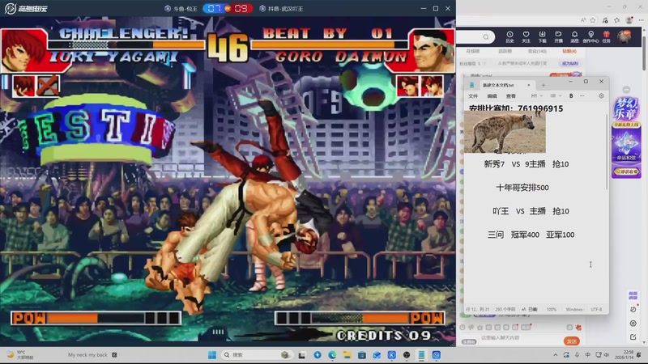The width and height of the screenshot is (648, 364).
Task: Open the 查看 menu in Notepad
Action: [511, 96]
